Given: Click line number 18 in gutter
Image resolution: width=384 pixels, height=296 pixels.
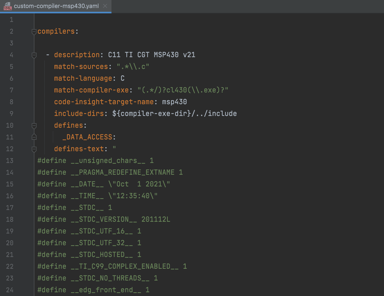Looking at the screenshot, I should tap(10, 219).
